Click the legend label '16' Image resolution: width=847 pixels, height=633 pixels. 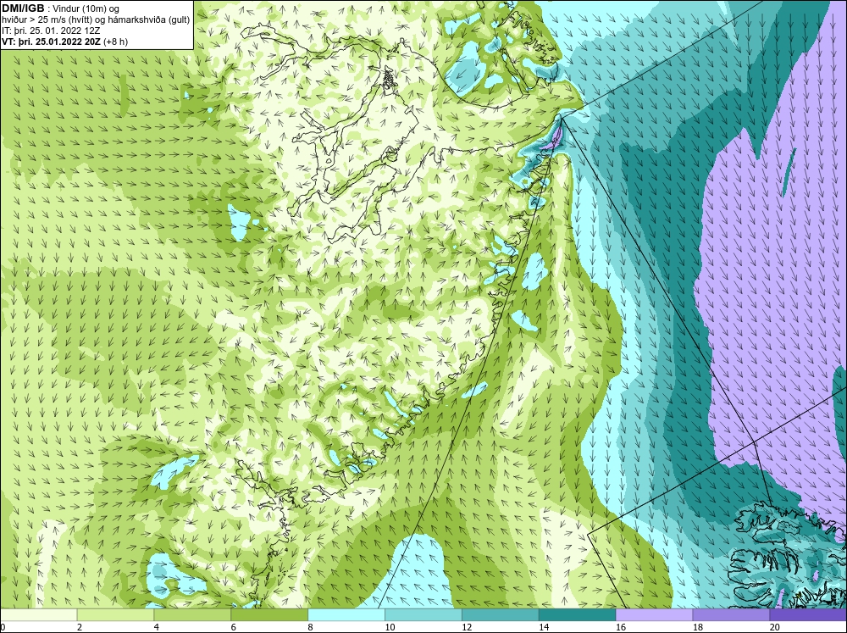621,627
